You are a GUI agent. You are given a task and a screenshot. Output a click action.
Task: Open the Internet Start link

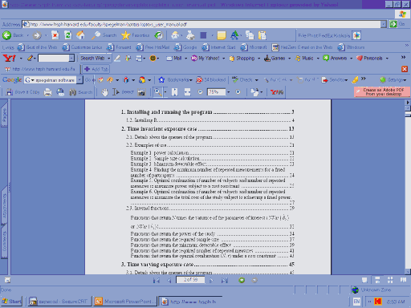(218, 47)
